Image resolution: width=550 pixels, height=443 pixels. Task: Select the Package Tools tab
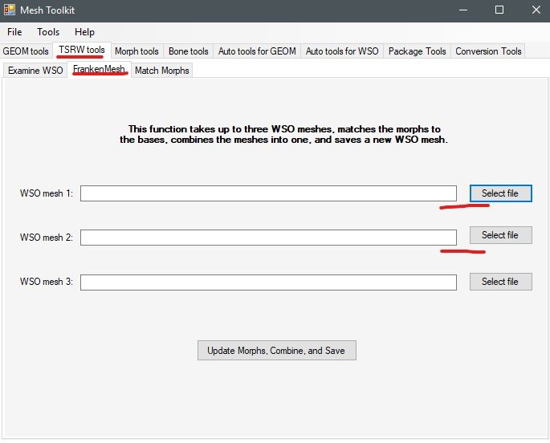coord(417,51)
